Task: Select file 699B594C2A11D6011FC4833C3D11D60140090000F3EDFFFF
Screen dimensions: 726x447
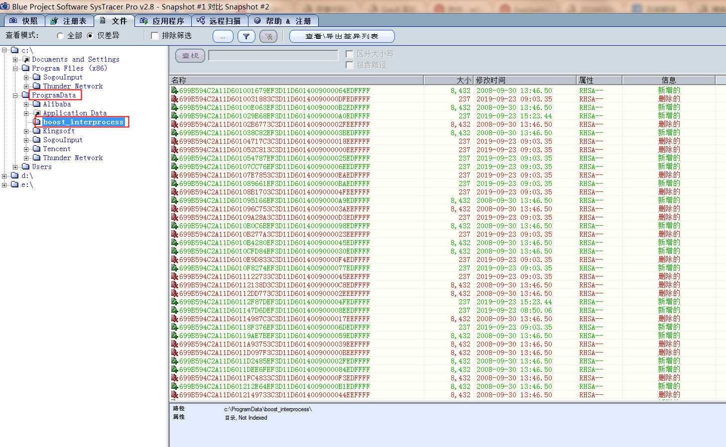Action: coord(274,378)
